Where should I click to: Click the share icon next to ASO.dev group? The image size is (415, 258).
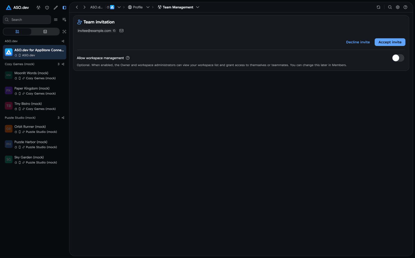63,41
